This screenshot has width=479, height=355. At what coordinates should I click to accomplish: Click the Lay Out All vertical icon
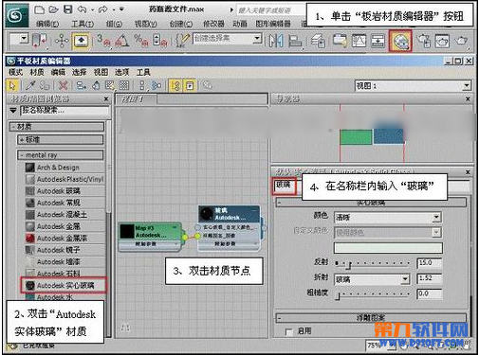pos(142,85)
